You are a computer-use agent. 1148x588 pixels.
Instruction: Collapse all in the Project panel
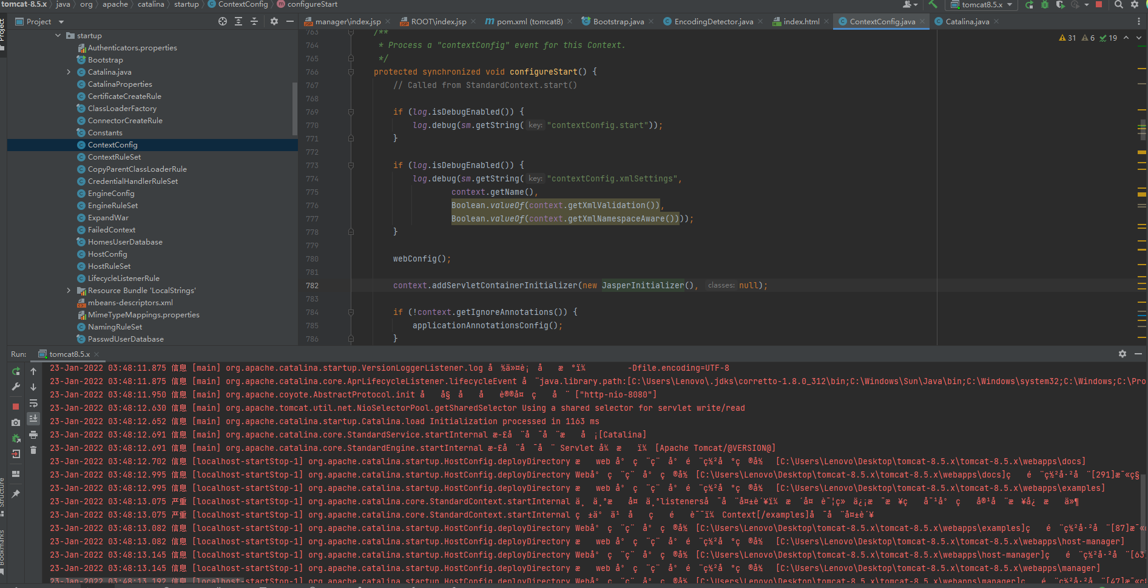(254, 21)
